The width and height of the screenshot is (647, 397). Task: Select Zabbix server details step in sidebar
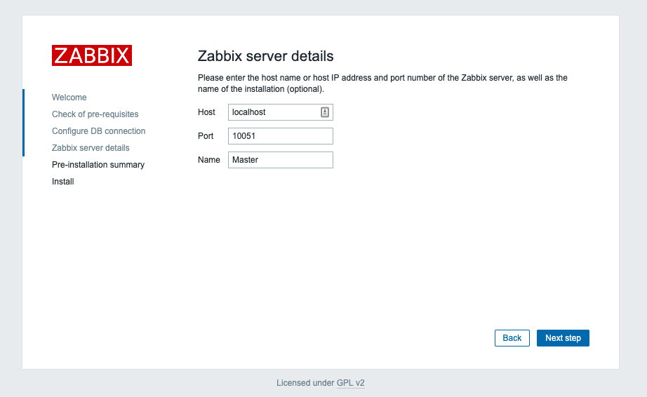coord(91,148)
